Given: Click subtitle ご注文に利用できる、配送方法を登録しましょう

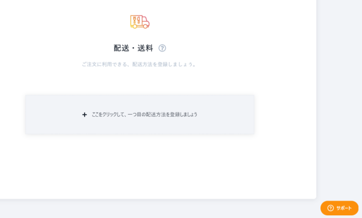Looking at the screenshot, I should click(139, 64).
